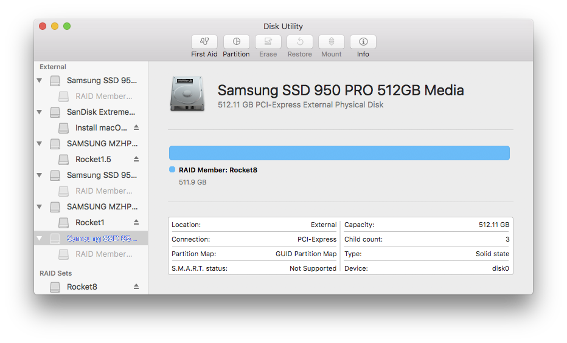Image resolution: width=567 pixels, height=343 pixels.
Task: Click the Restore toolbar button
Action: click(x=300, y=42)
